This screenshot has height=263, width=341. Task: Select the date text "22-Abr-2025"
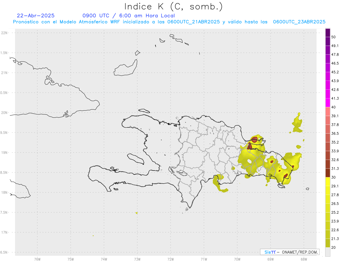click(x=36, y=16)
